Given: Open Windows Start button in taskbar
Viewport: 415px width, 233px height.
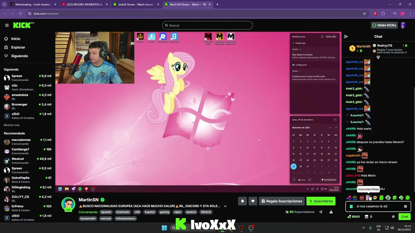Looking at the screenshot, I should 164,228.
